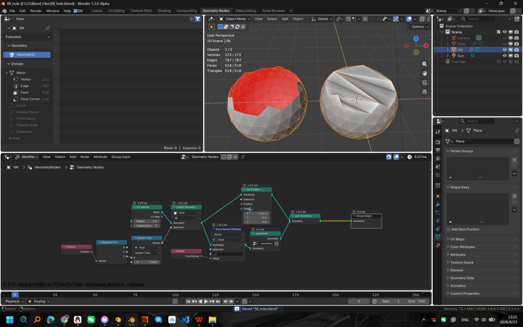Open the World properties tab
Screen dimensions: 523x327
438,175
